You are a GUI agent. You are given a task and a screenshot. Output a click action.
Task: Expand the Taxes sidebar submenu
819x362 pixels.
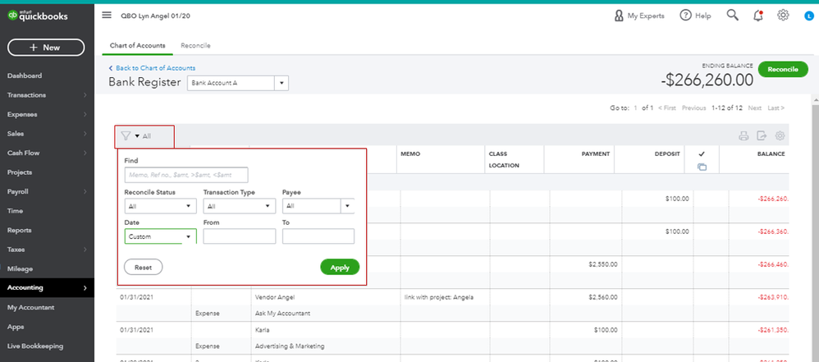click(x=85, y=250)
